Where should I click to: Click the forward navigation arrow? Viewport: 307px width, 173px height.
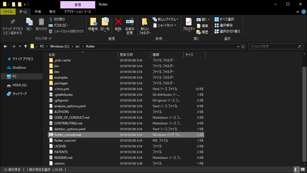(14, 46)
